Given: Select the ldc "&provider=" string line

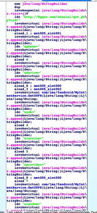Looking at the screenshot, I should 30,164.
